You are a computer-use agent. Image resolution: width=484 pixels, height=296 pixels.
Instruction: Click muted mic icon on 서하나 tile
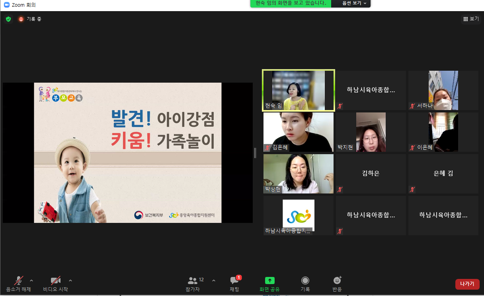(x=413, y=106)
